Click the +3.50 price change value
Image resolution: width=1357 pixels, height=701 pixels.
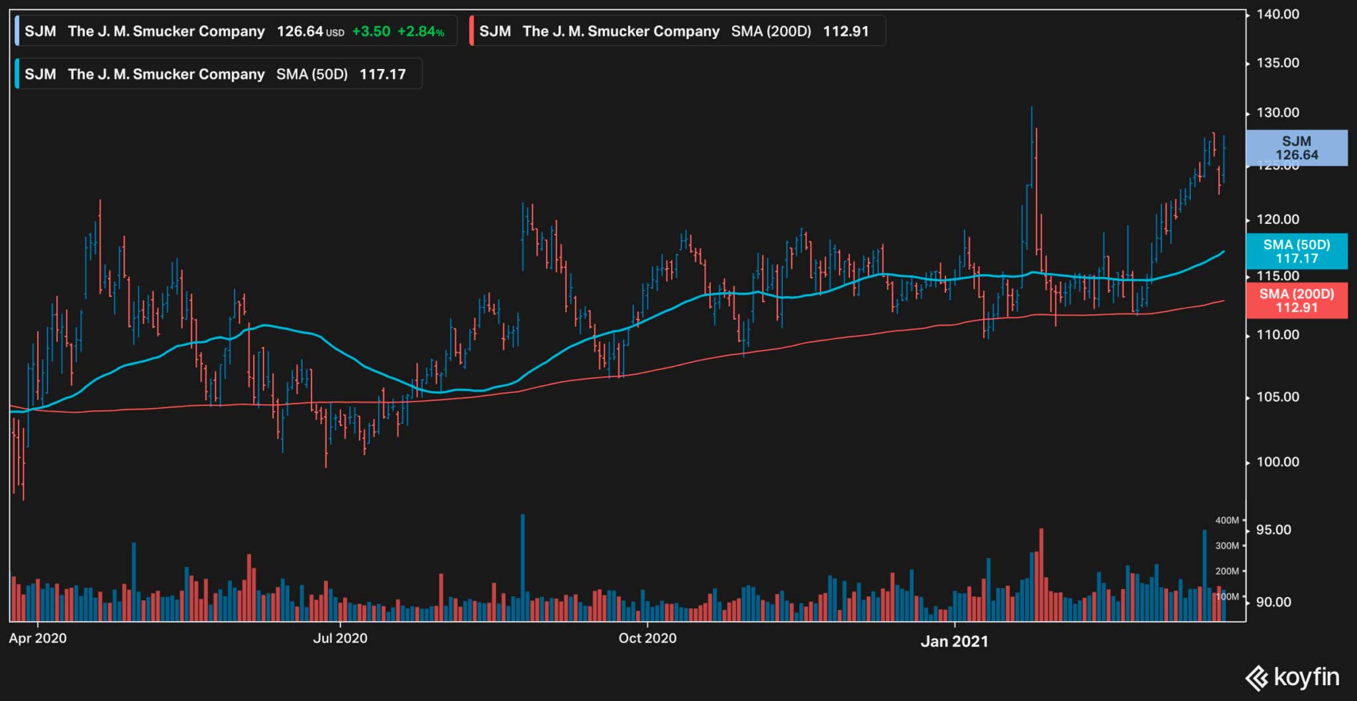pos(371,31)
